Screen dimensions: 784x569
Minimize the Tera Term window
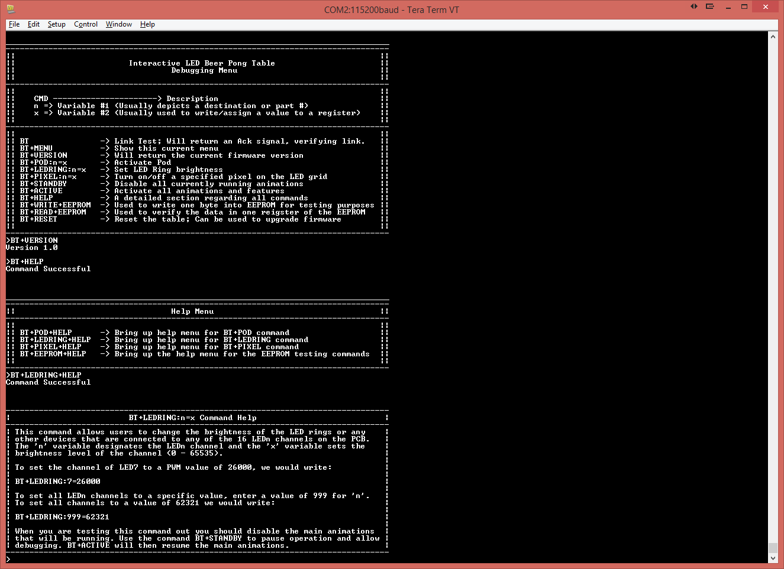(728, 7)
